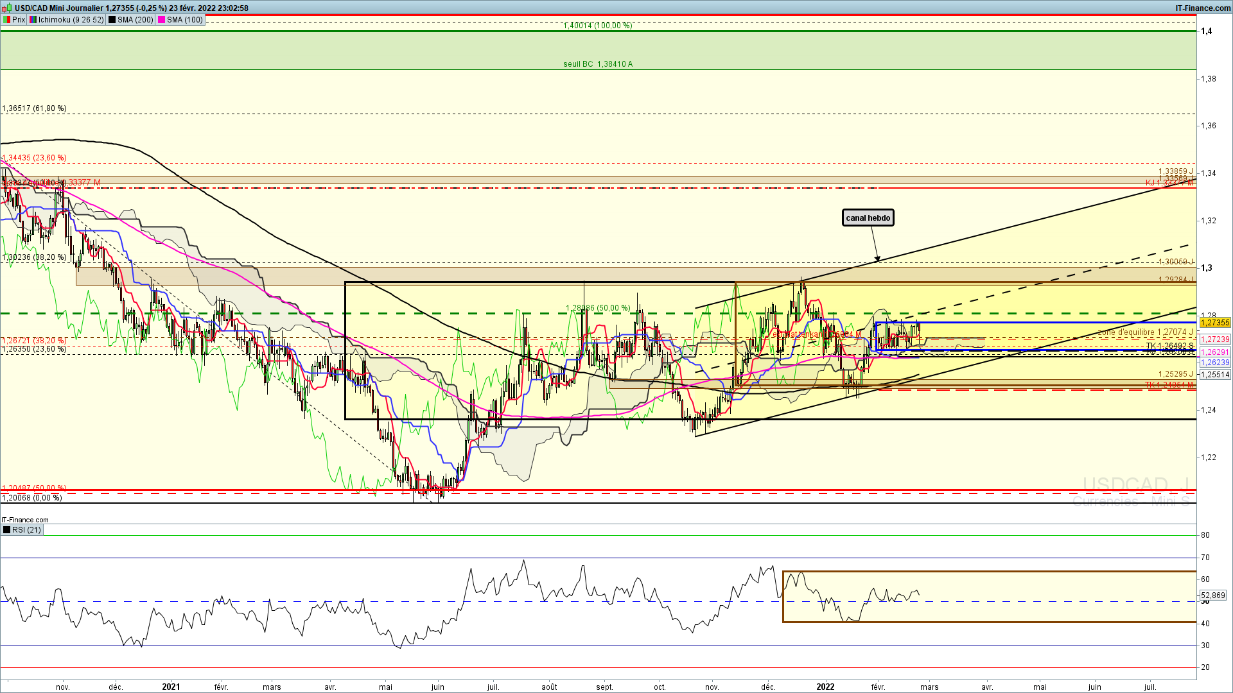
Task: Open the Prix indicator settings label
Action: [19, 20]
